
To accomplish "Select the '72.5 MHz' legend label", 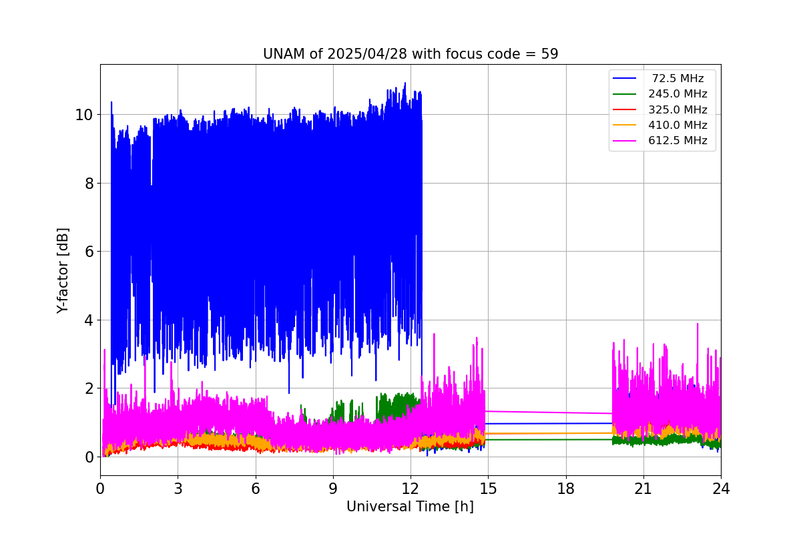I will tap(678, 79).
